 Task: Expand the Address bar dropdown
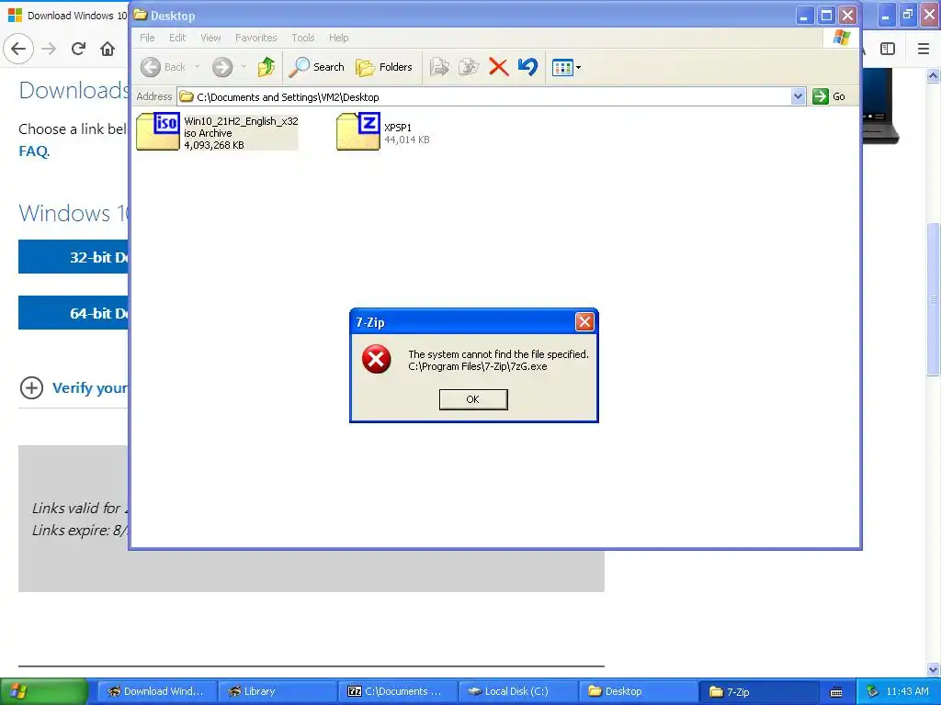point(798,96)
